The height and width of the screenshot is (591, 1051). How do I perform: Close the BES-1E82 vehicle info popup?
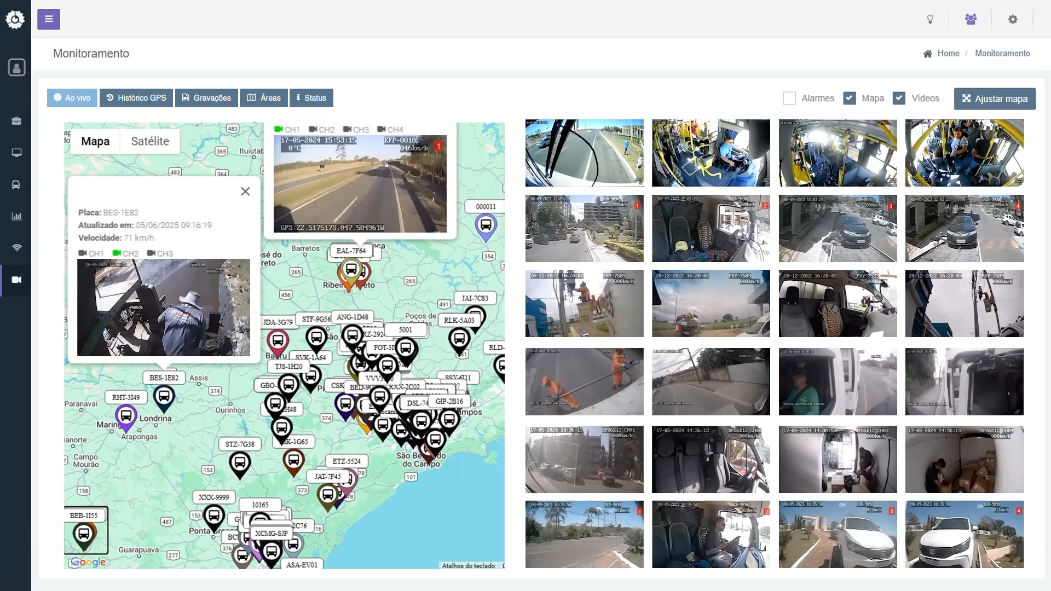(245, 191)
